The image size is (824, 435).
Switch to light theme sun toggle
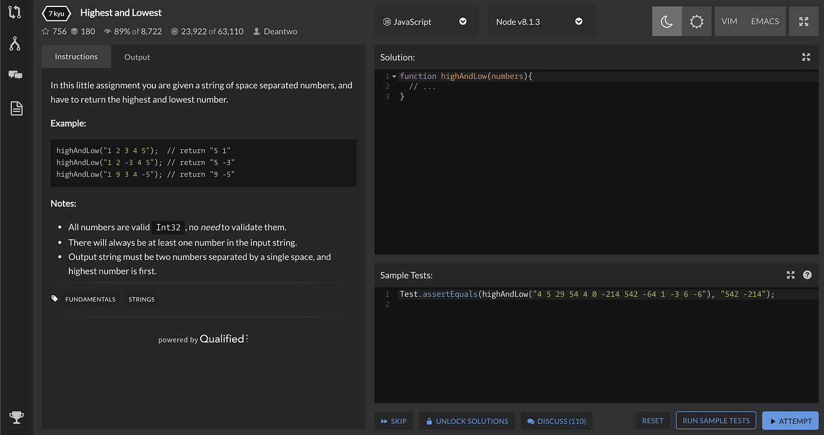pos(697,22)
